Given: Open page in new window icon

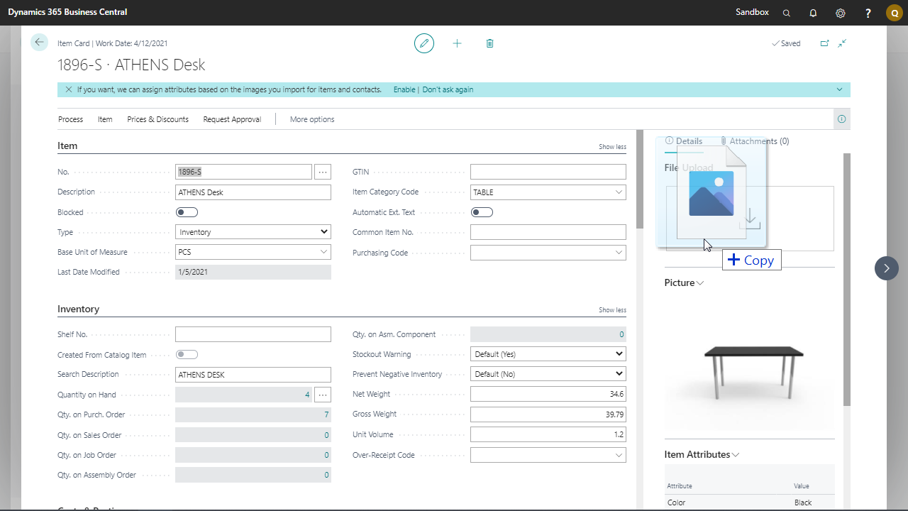Looking at the screenshot, I should [824, 43].
